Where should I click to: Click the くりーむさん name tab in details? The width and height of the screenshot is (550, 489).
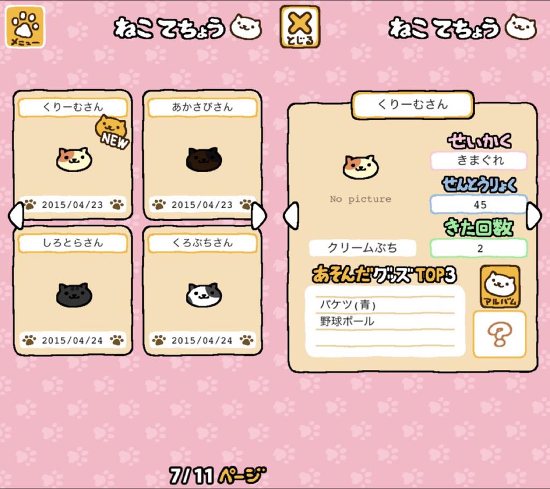(413, 105)
